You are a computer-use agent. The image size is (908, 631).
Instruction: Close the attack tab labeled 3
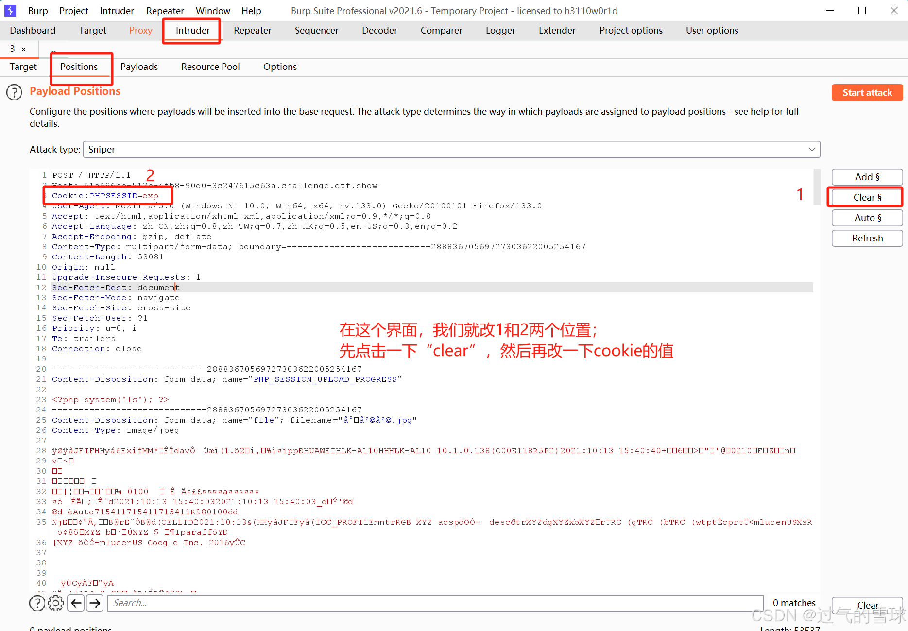point(23,49)
